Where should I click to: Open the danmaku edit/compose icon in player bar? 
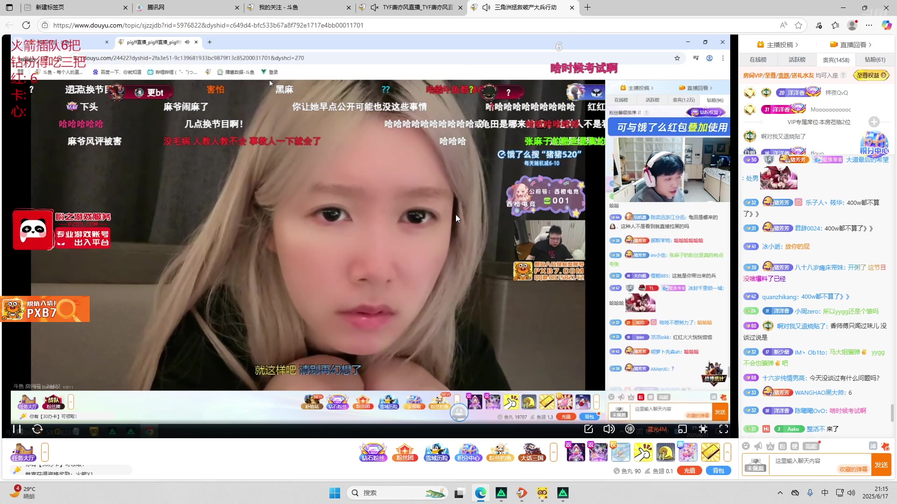coord(589,429)
